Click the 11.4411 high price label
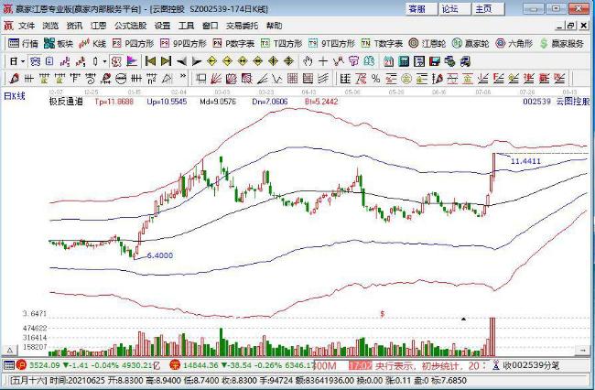 525,161
